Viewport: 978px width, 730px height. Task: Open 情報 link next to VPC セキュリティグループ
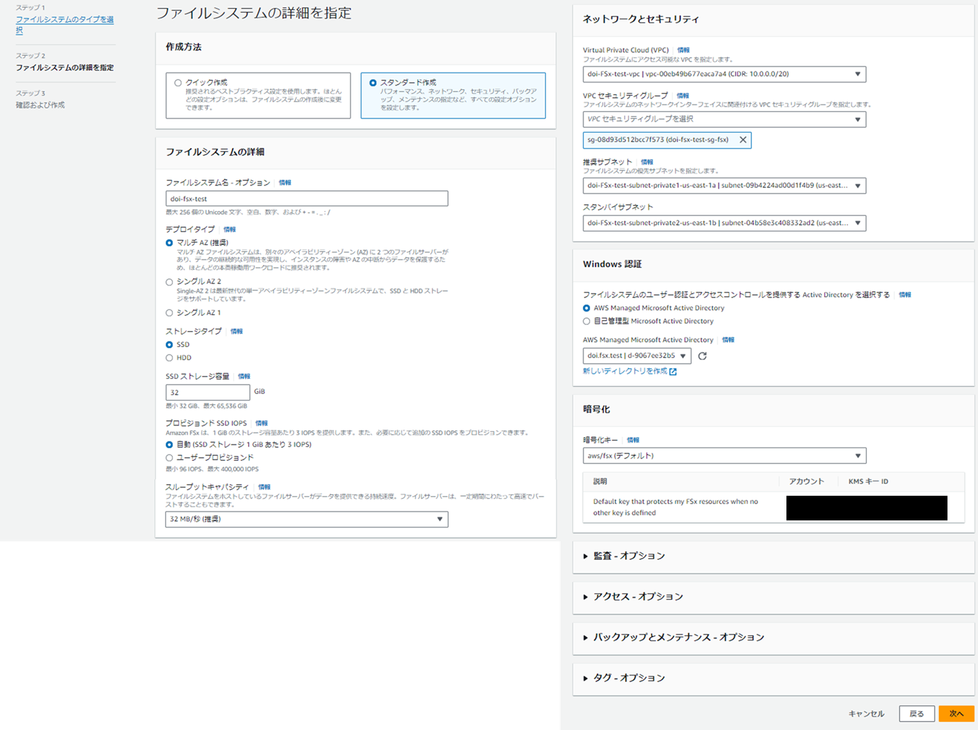pyautogui.click(x=683, y=95)
